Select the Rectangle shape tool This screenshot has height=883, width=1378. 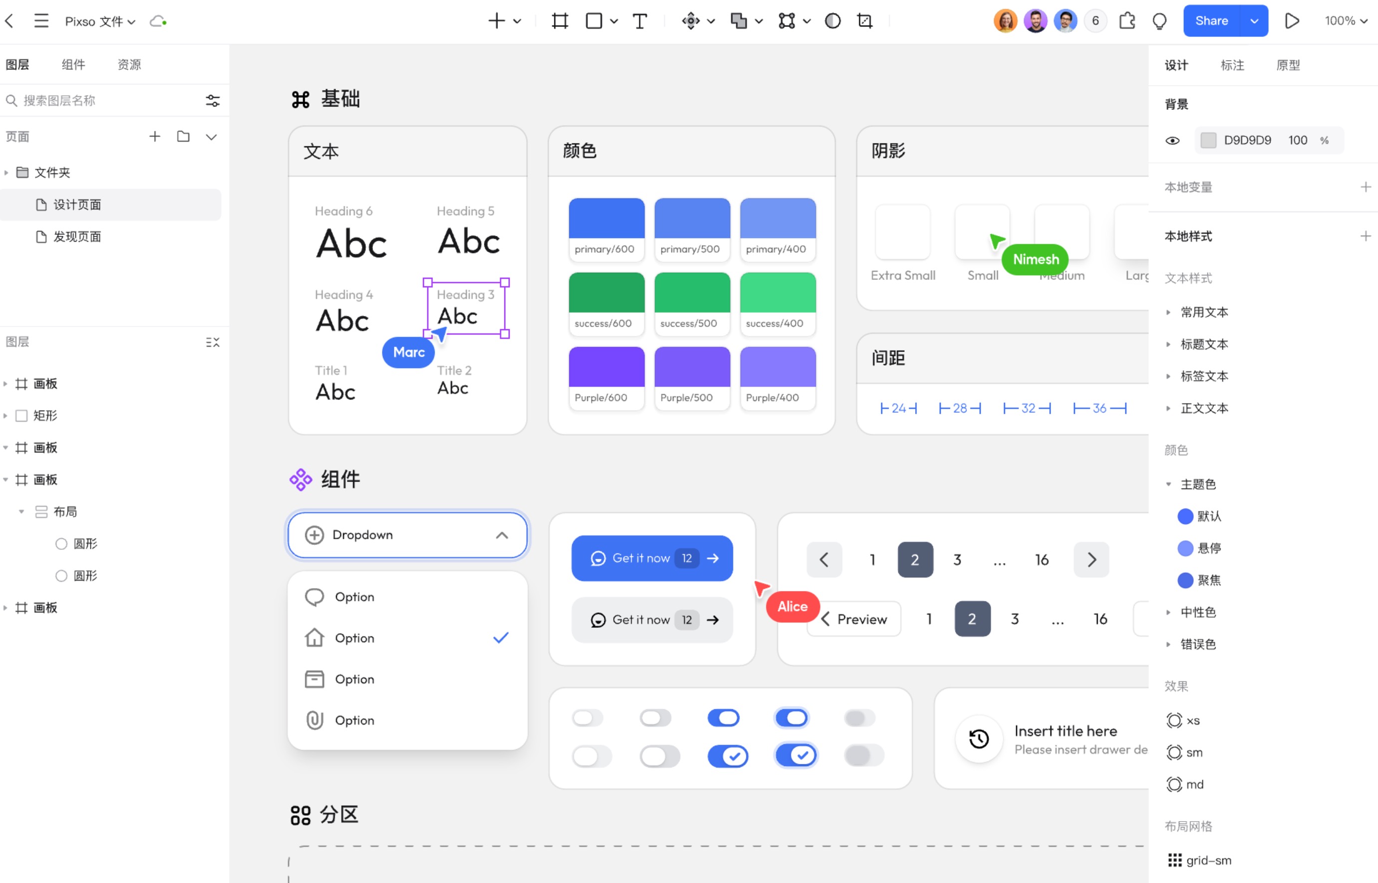[594, 21]
